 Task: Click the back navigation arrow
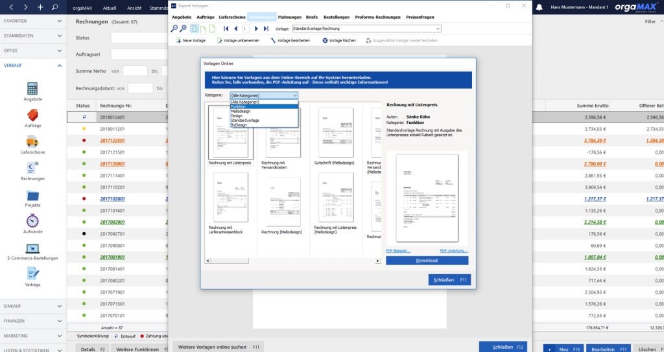(12, 7)
